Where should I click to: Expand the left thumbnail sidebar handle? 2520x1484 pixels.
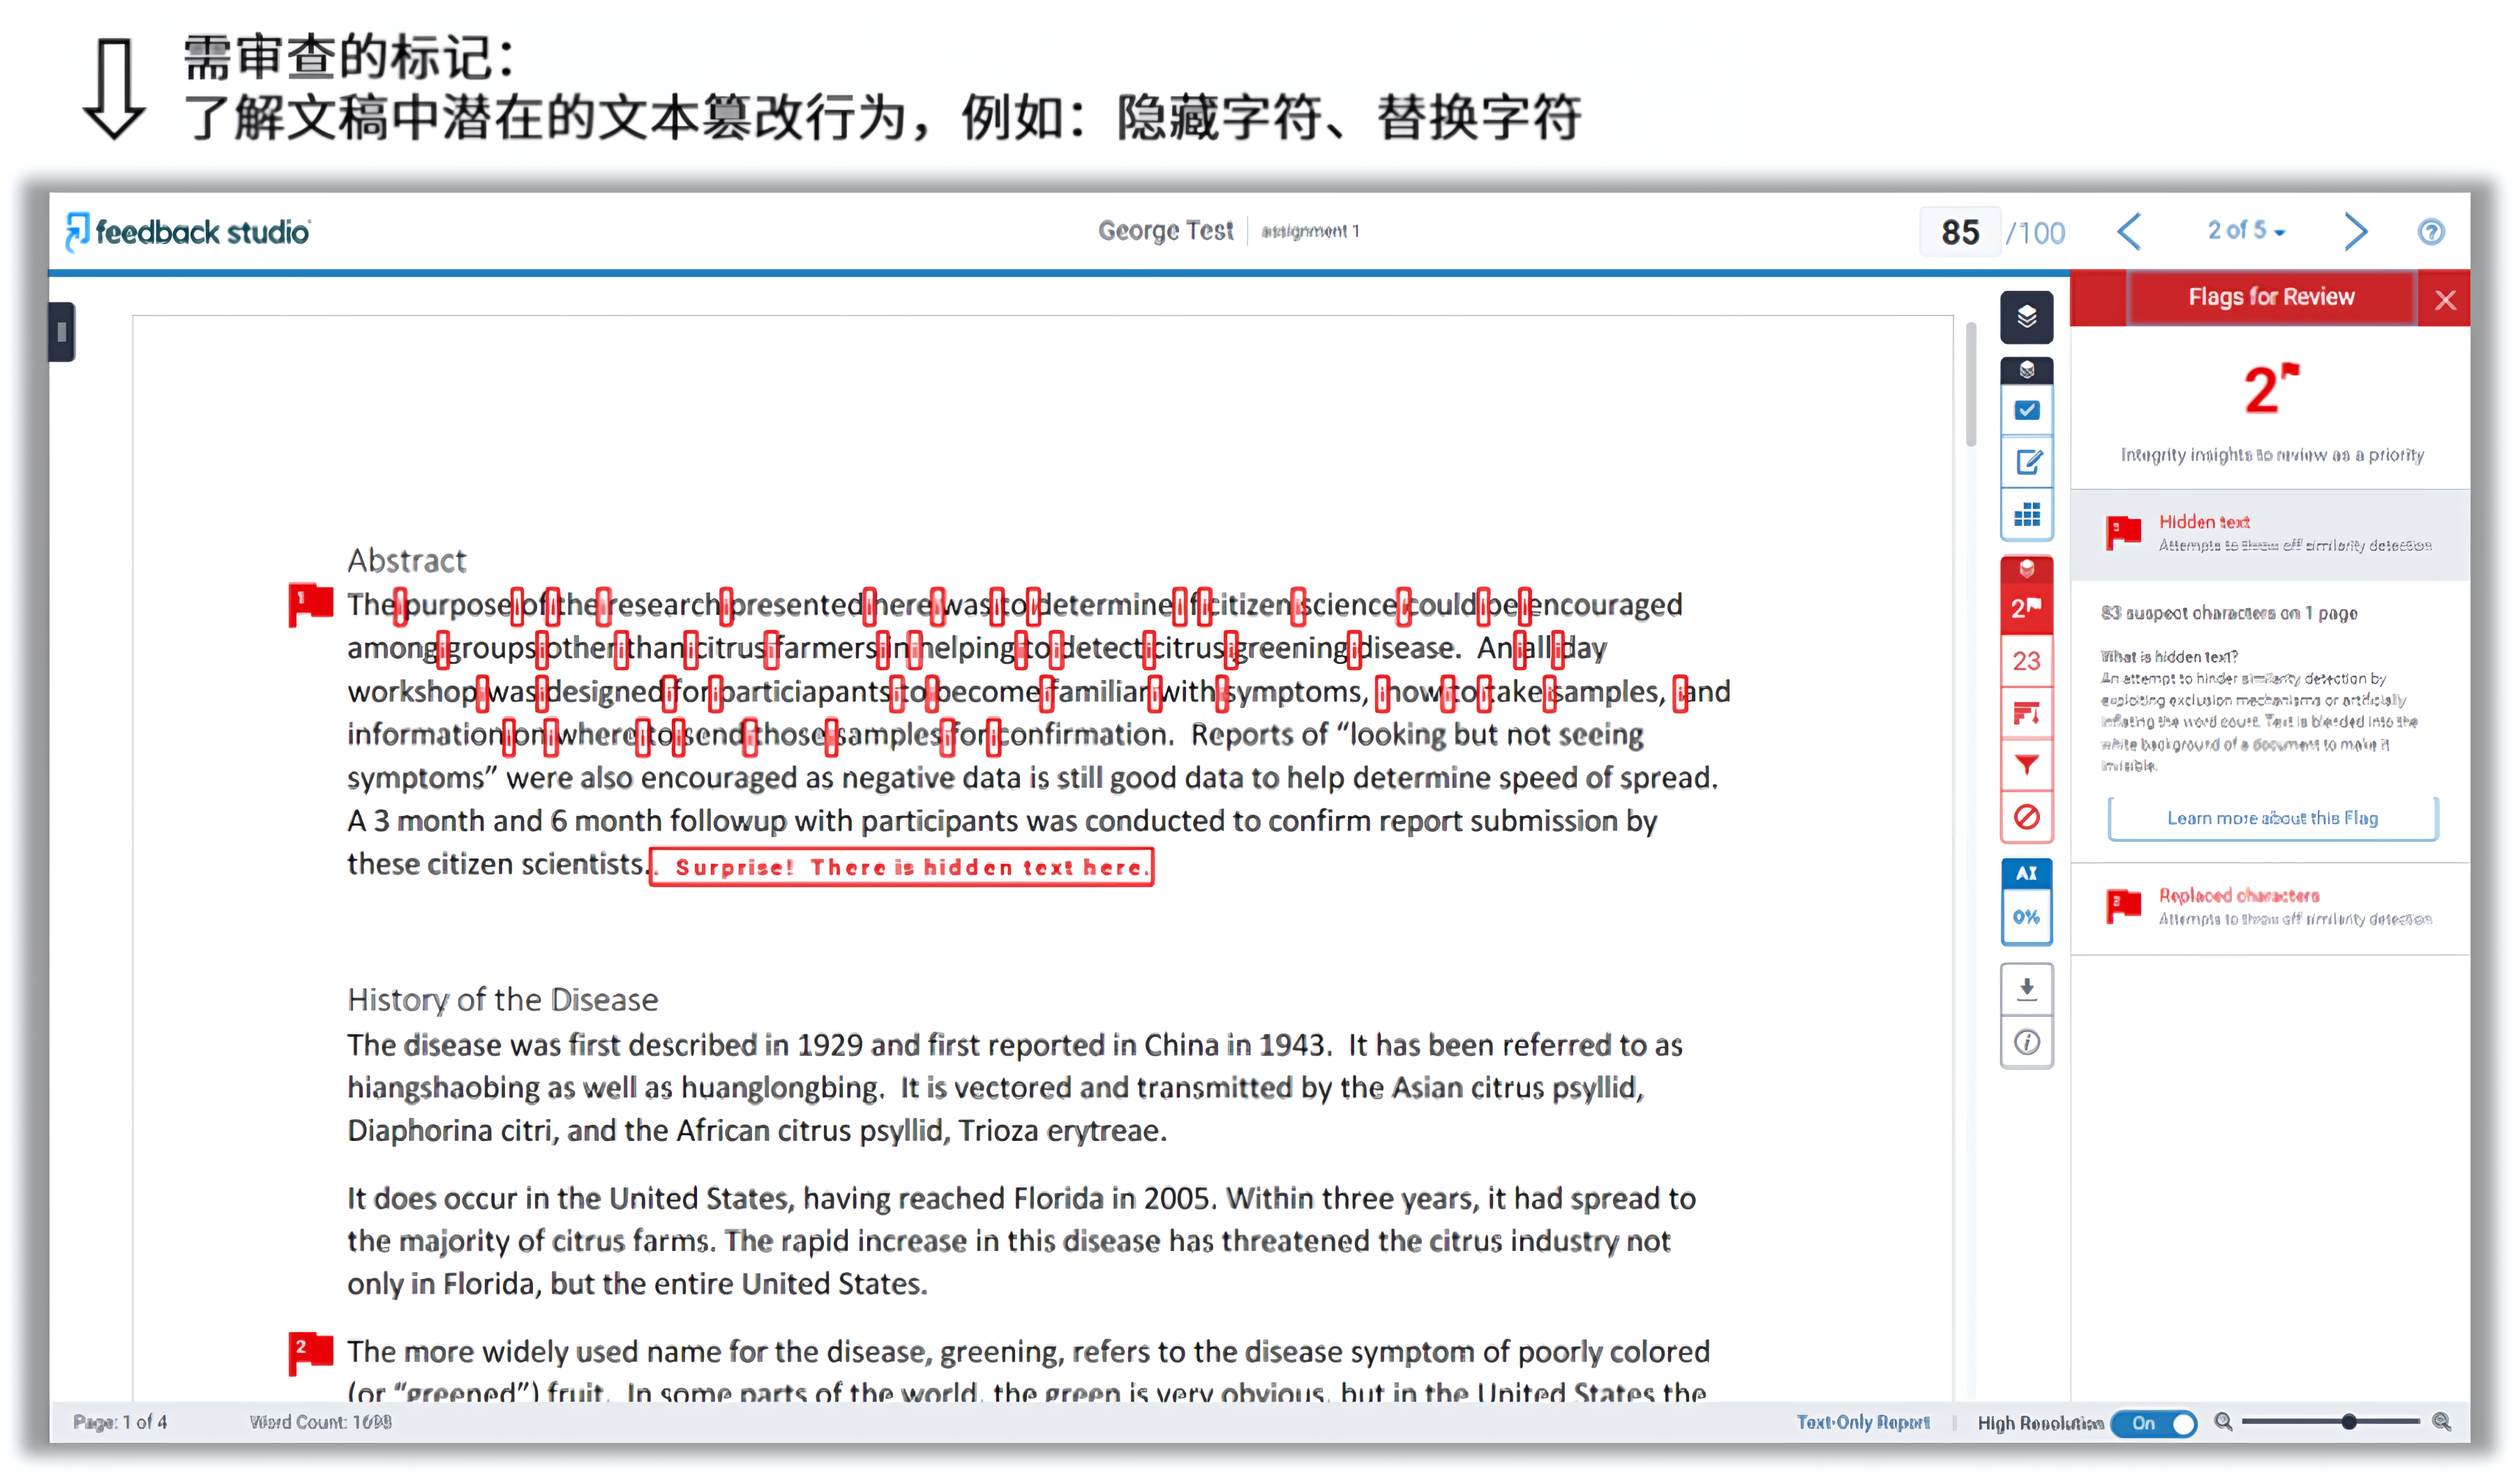61,332
